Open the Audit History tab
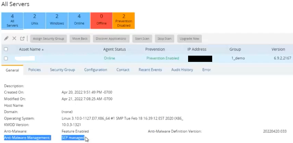 point(182,70)
